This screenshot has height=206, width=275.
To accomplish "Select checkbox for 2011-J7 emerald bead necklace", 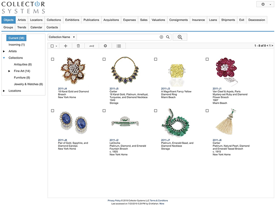I will 156,111.
